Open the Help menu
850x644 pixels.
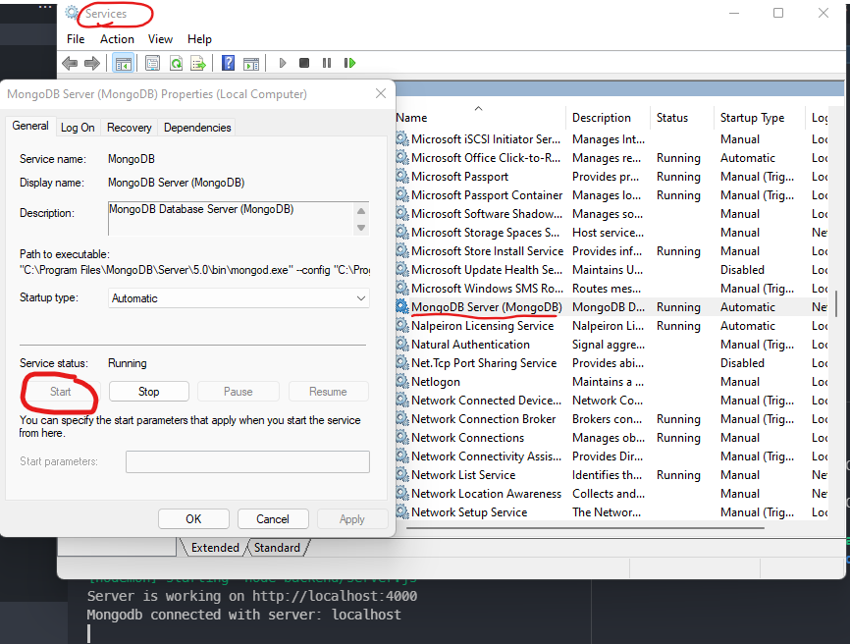click(199, 39)
